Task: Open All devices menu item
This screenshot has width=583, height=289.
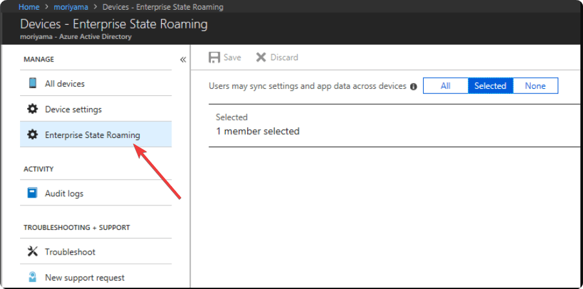Action: (x=96, y=84)
